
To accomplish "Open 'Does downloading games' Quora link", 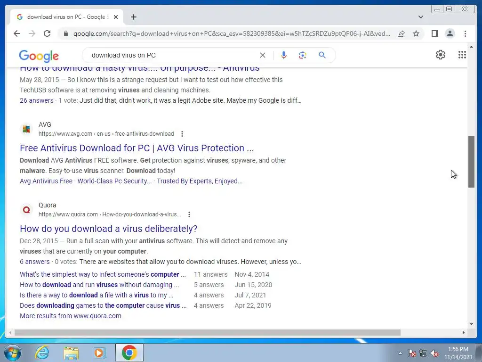I will pyautogui.click(x=103, y=305).
